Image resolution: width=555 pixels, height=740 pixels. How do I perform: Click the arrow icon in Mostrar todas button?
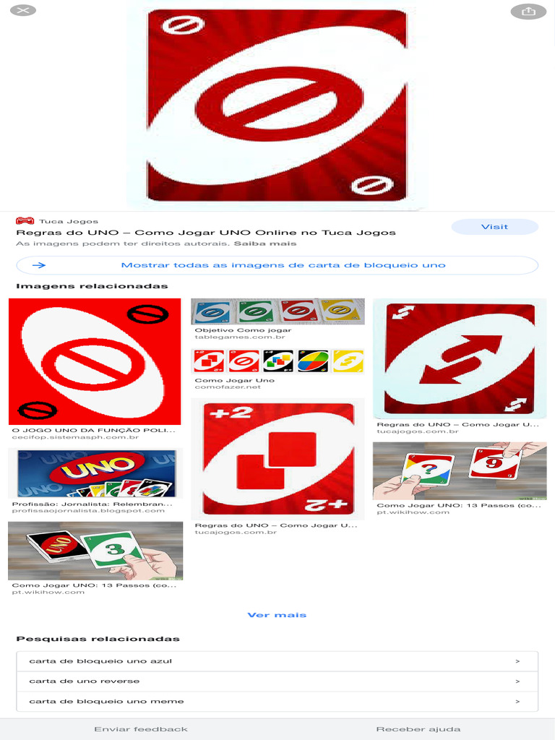(39, 265)
